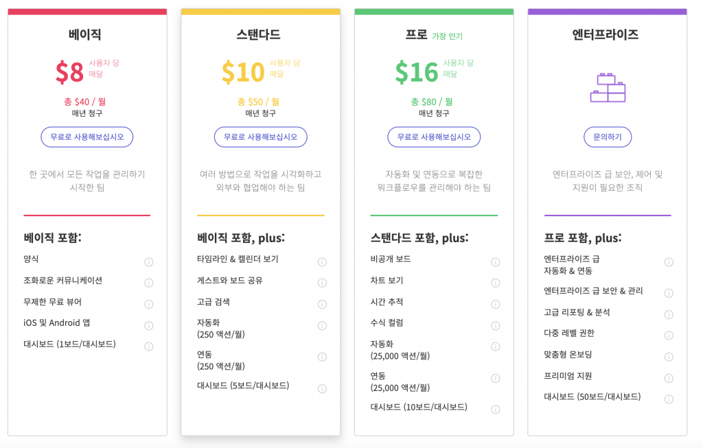Click the Enterprise building blocks icon
Image resolution: width=703 pixels, height=448 pixels.
coord(608,89)
